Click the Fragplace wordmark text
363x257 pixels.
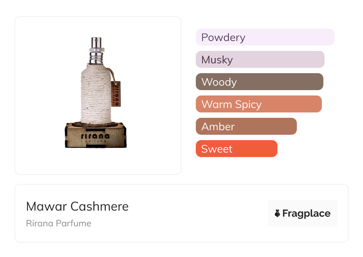point(306,213)
